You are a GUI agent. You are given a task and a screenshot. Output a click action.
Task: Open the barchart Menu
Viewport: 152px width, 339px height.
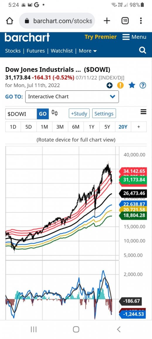pyautogui.click(x=134, y=37)
